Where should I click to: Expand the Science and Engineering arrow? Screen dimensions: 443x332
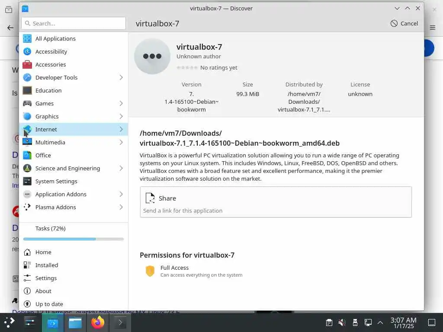tap(121, 168)
